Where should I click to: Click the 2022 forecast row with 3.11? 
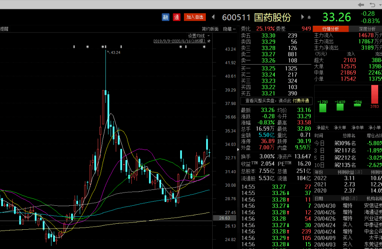[x=348, y=178]
